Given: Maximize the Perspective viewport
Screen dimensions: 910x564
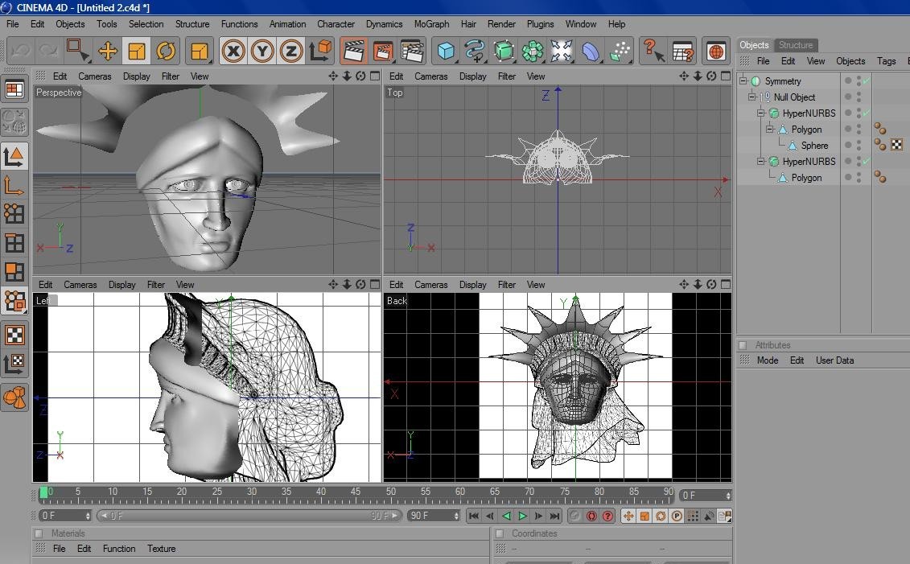Looking at the screenshot, I should [x=375, y=76].
